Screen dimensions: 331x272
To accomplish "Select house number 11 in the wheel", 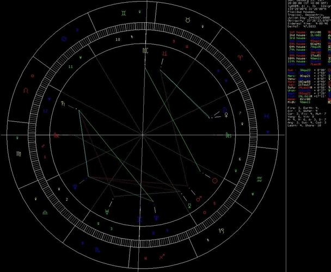I will point(71,67).
